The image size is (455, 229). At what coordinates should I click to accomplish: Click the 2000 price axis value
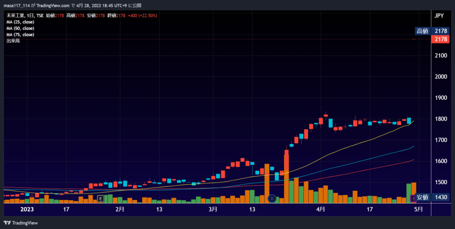(440, 76)
